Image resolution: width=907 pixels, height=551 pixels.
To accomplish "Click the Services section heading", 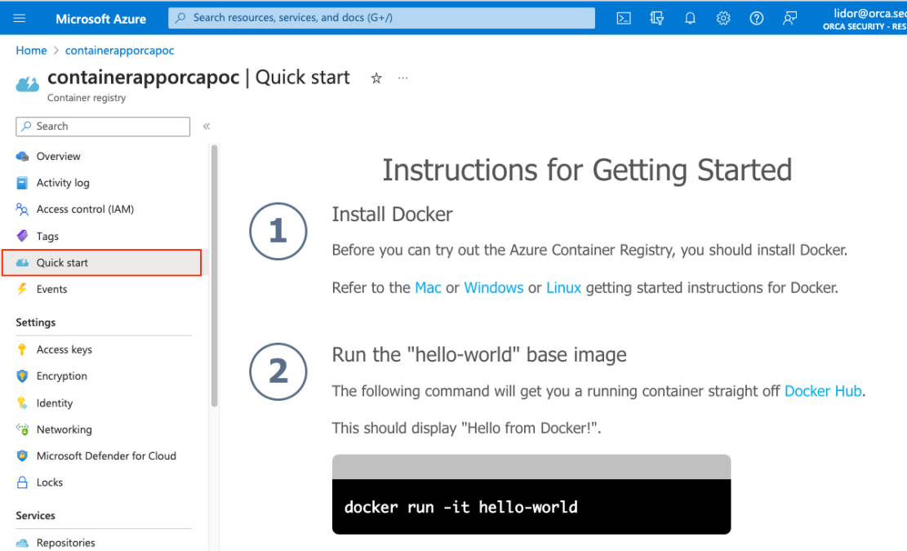I will (x=35, y=515).
